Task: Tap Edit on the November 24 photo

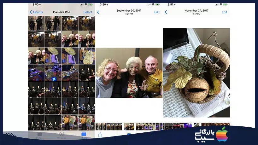Action: [x=224, y=12]
